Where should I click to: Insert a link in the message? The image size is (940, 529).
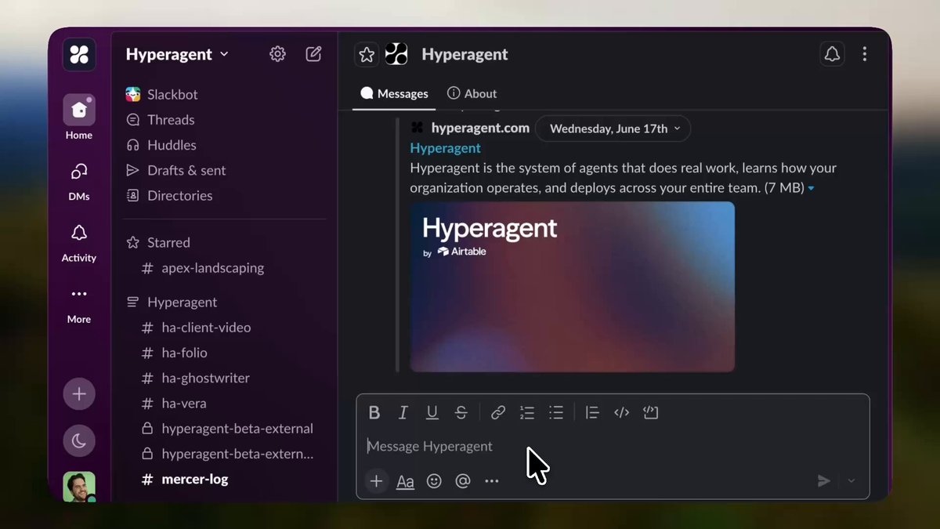pos(498,412)
